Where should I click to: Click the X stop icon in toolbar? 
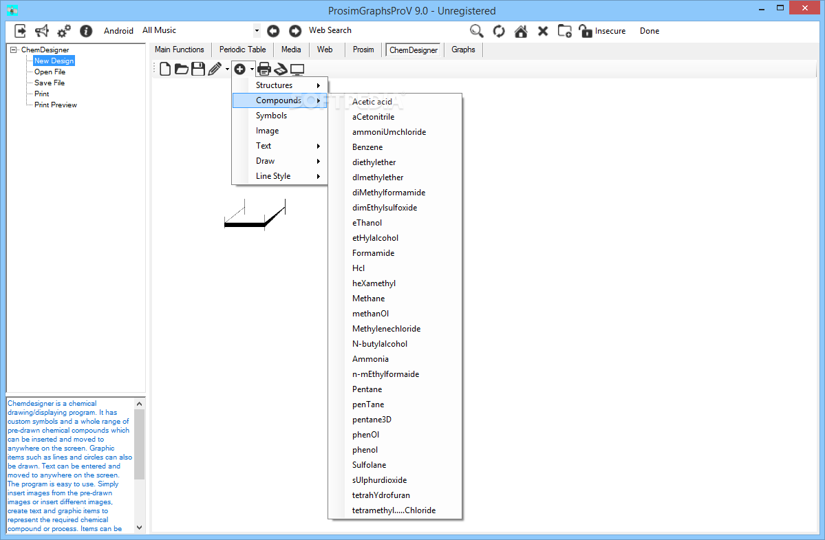[543, 31]
